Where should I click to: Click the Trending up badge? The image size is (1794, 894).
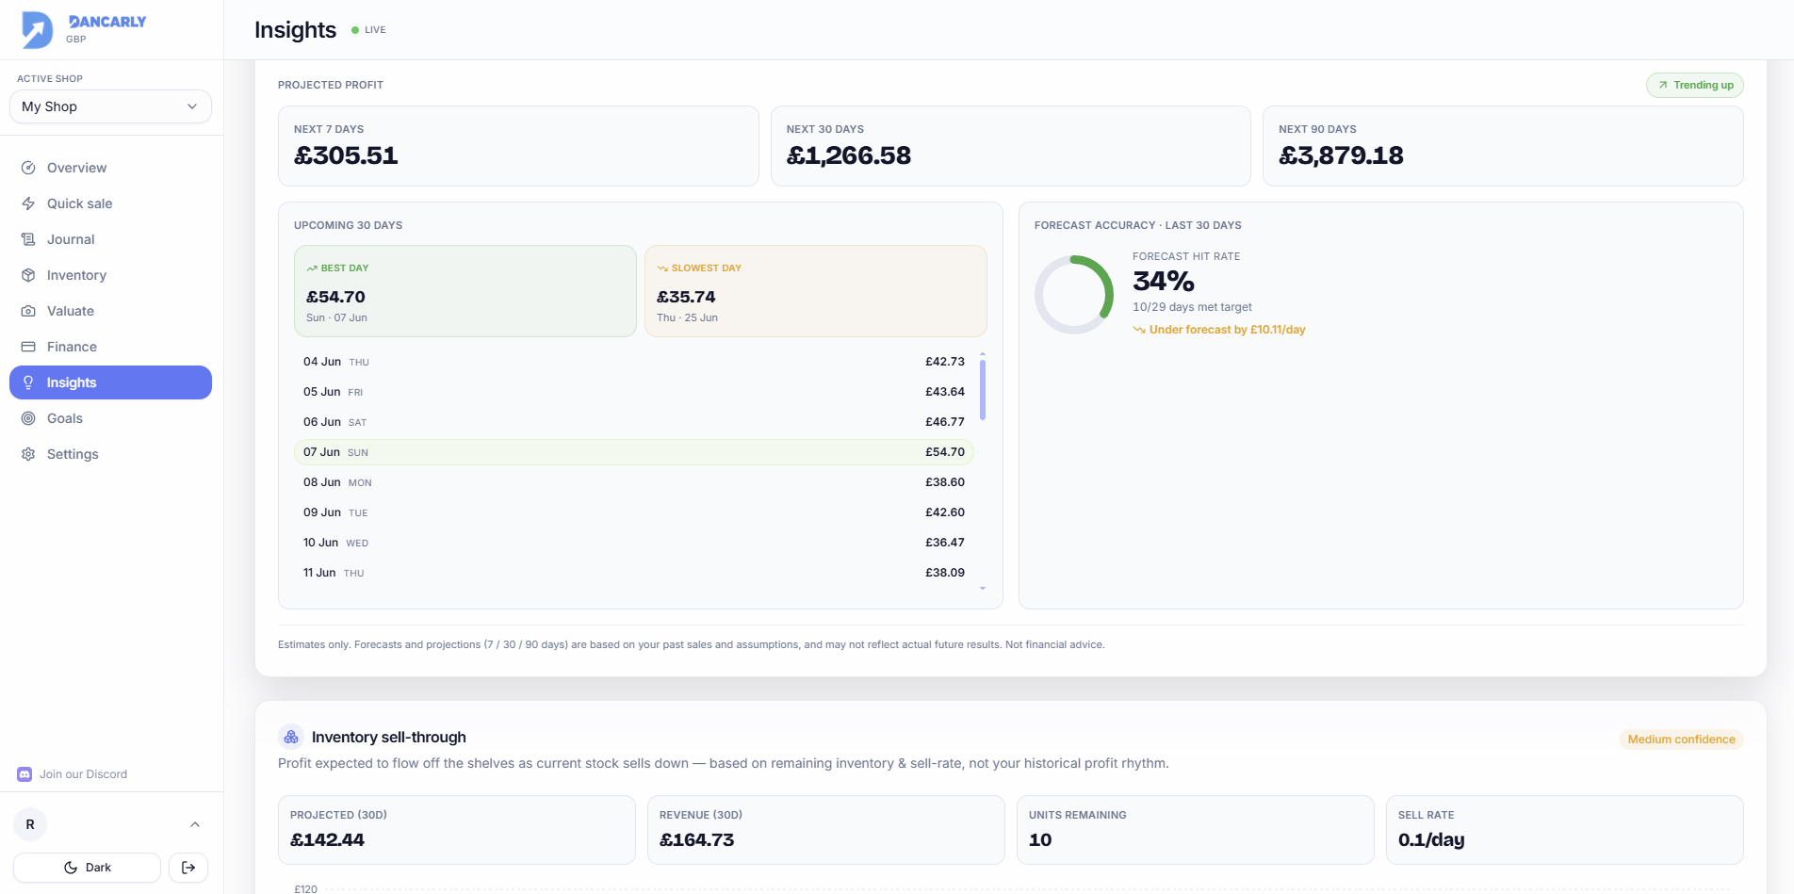[1695, 85]
